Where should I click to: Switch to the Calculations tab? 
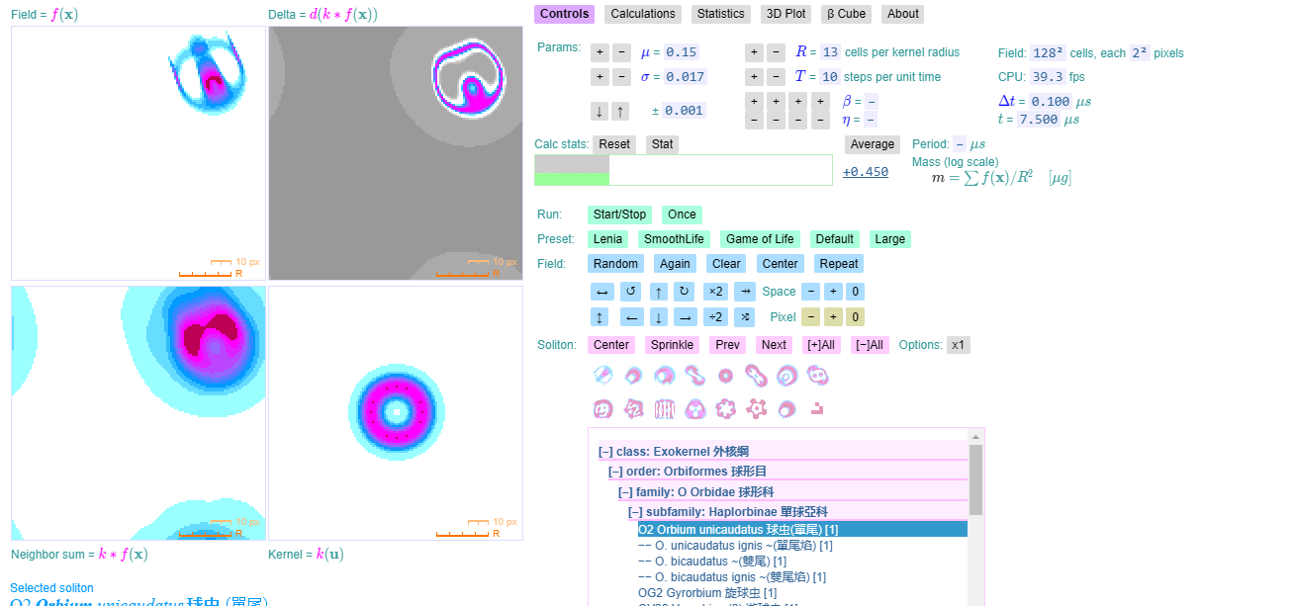(643, 14)
